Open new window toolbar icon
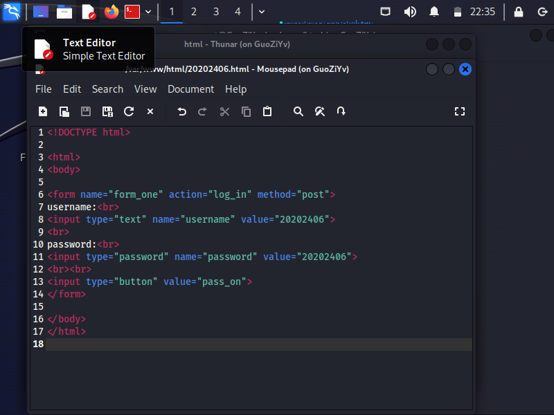 64,111
